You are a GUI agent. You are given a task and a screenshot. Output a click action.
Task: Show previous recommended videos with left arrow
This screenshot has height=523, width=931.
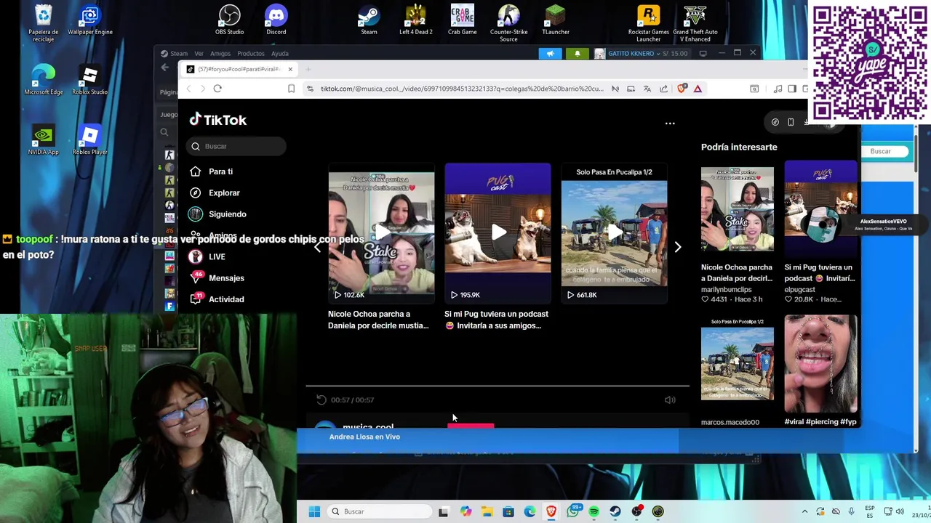click(318, 247)
